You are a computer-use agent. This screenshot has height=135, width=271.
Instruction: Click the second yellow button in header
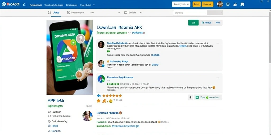point(207,4)
